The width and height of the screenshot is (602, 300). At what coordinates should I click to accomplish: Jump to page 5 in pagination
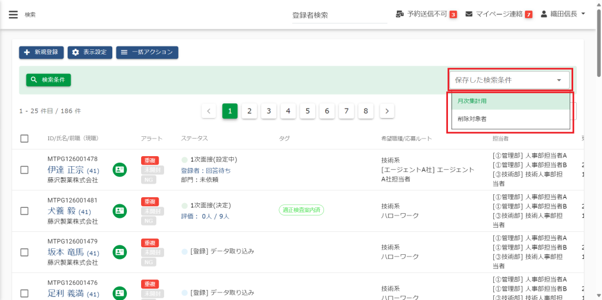(x=307, y=111)
